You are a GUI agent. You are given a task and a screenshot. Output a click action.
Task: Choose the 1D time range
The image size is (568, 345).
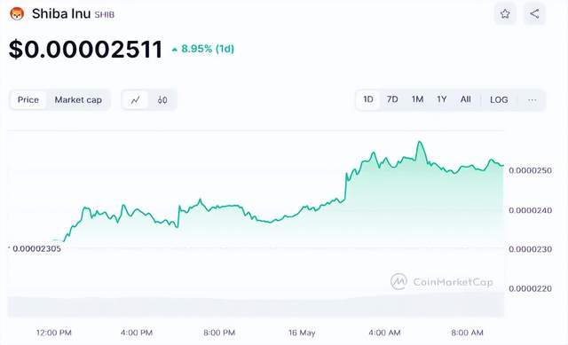[368, 99]
